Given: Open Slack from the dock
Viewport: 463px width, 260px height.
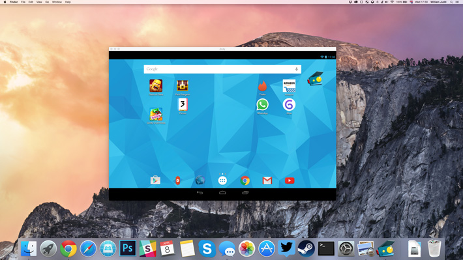Looking at the screenshot, I should point(147,248).
